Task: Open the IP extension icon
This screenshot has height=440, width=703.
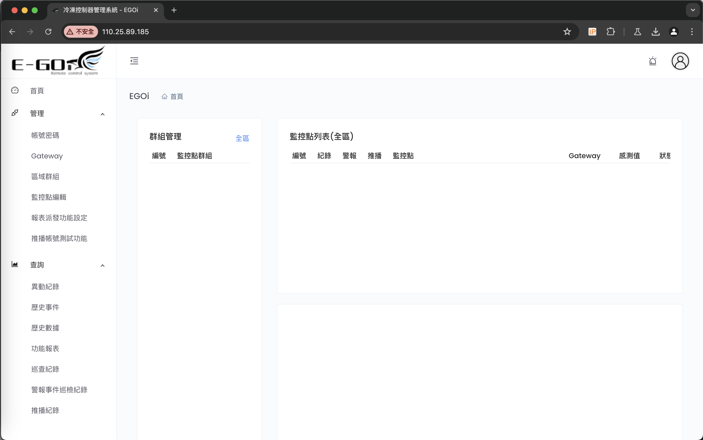Action: tap(592, 31)
